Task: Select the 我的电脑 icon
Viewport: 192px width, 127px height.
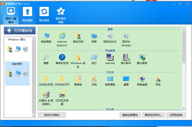Action: pyautogui.click(x=46, y=36)
